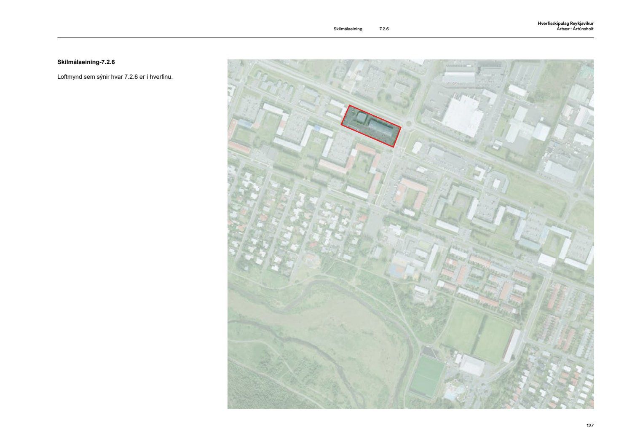Click the Skilmálaeining-7.2.6 bold heading
This screenshot has height=447, width=632.
pos(86,62)
